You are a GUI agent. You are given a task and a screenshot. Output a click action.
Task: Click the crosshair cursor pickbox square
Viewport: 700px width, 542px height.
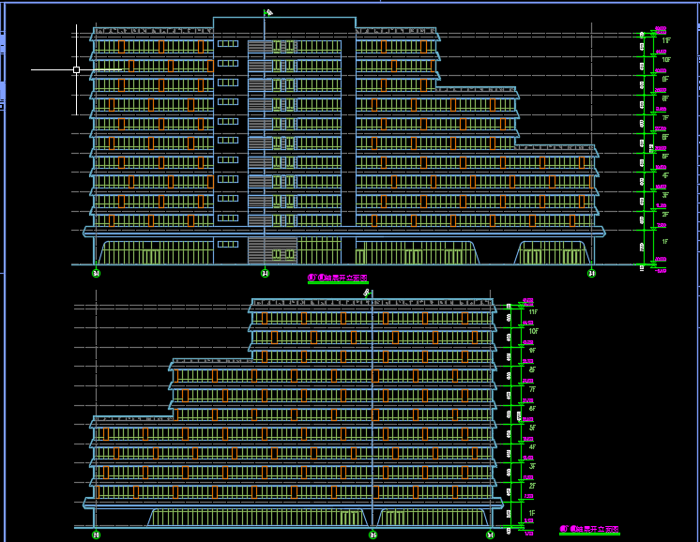76,69
